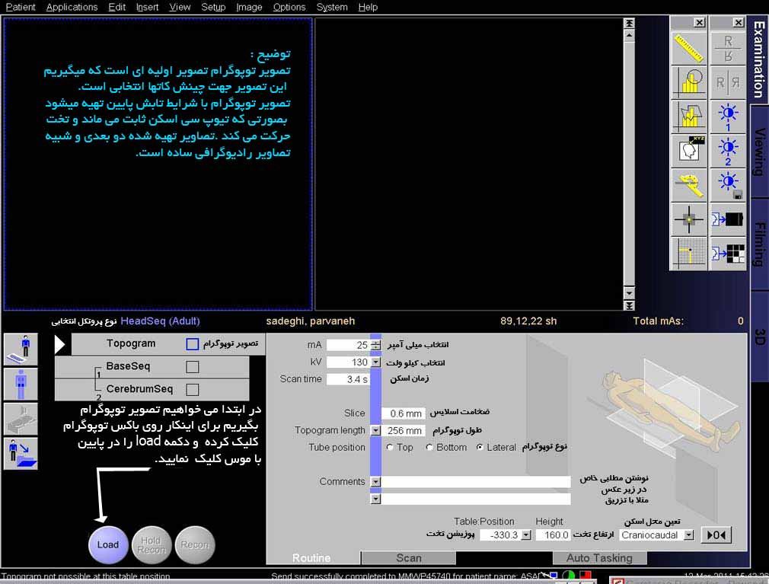Image resolution: width=769 pixels, height=584 pixels.
Task: Click the image scrollbar up arrow
Action: (x=629, y=35)
